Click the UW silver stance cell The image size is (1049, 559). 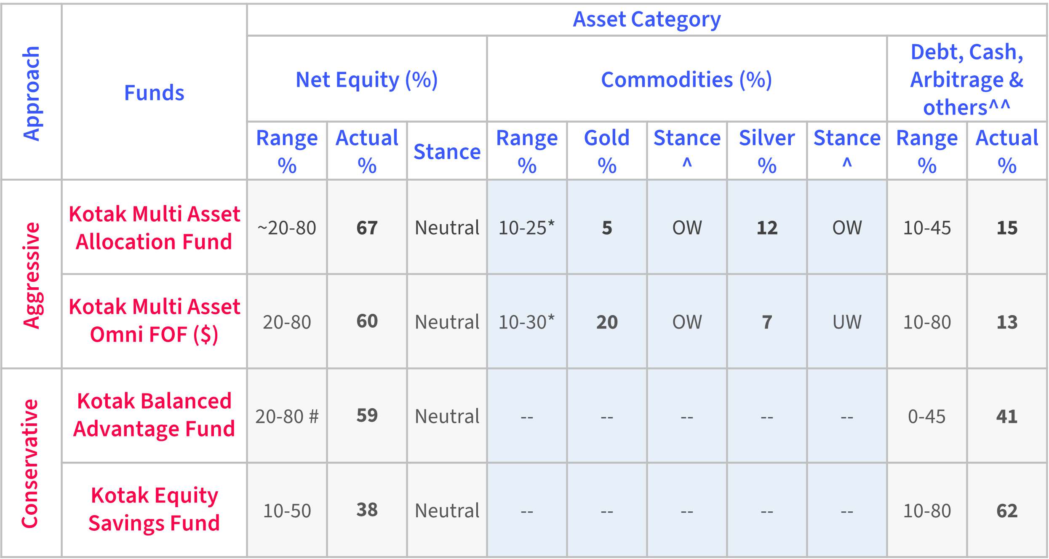(847, 322)
